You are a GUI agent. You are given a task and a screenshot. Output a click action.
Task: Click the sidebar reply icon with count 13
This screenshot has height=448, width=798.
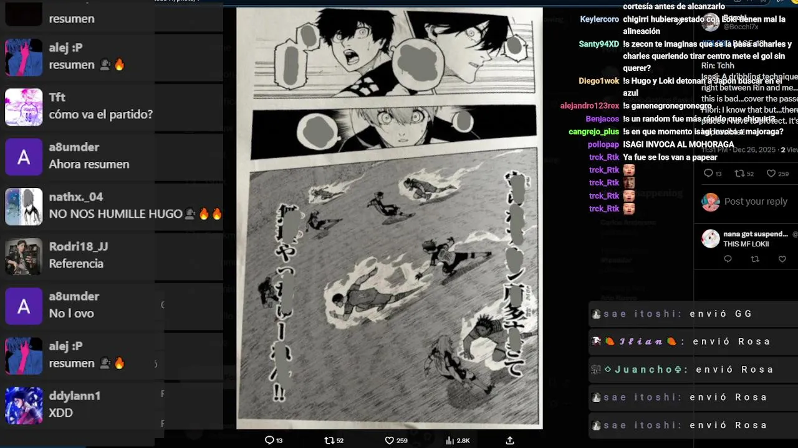[x=708, y=174]
